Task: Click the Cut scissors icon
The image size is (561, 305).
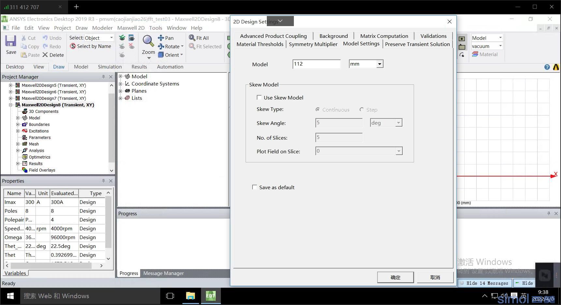Action: tap(24, 38)
